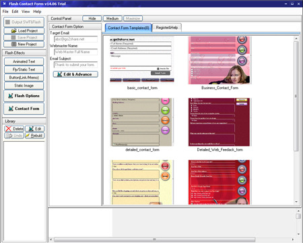303x243 pixels.
Task: Select the Detailed_Web_Feedack_form template thumbnail
Action: 220,122
